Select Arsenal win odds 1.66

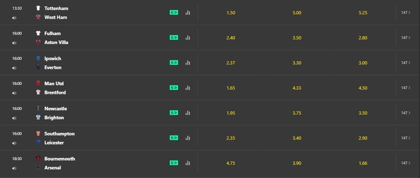click(x=363, y=163)
